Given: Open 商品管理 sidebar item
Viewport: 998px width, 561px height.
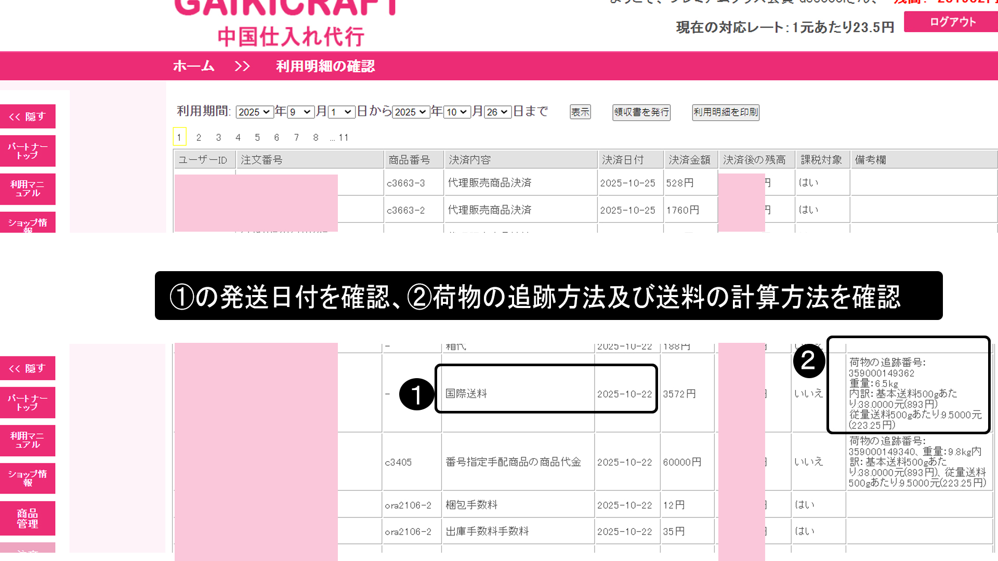Looking at the screenshot, I should [28, 518].
